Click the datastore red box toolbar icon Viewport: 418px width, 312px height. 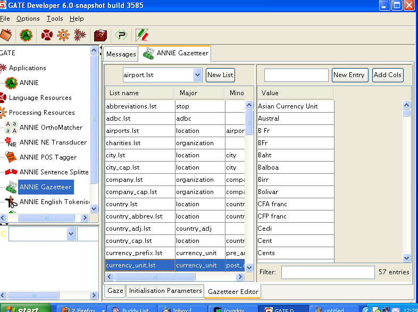(x=100, y=35)
